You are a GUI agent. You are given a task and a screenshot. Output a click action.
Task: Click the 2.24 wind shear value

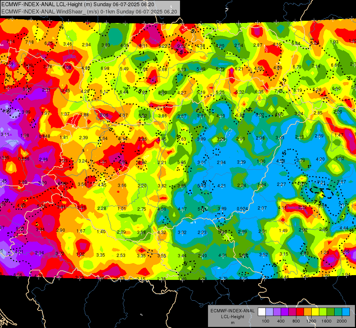tap(241, 186)
